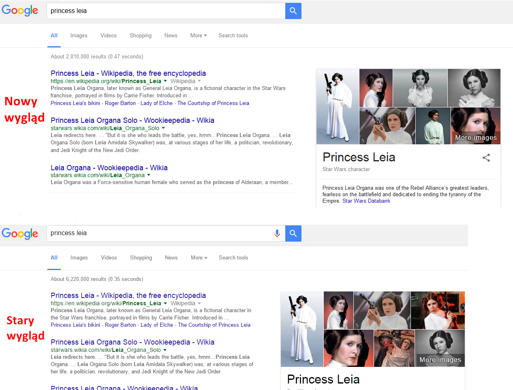Screen dimensions: 513x390
Task: Open Wikipedia Princess Leia result in old layout
Action: point(128,296)
